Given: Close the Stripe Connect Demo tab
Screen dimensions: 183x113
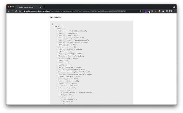Looking at the screenshot, I should point(41,7).
